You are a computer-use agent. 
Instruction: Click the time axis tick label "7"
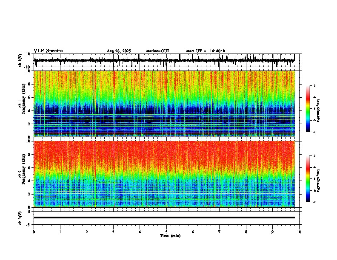220,232
